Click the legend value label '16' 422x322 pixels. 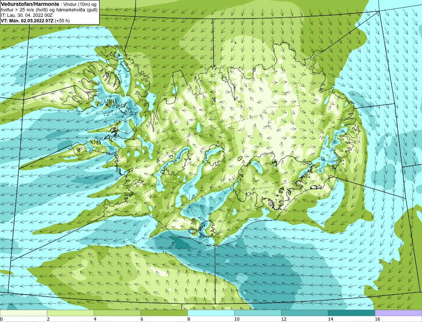point(377,319)
